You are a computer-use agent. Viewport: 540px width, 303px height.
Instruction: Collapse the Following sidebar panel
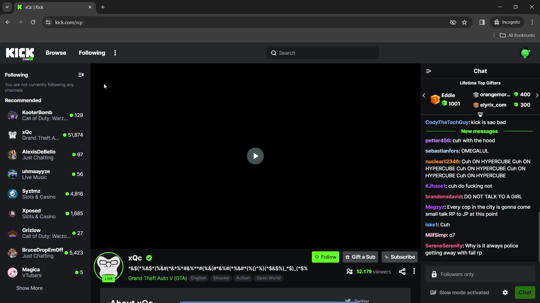point(81,75)
